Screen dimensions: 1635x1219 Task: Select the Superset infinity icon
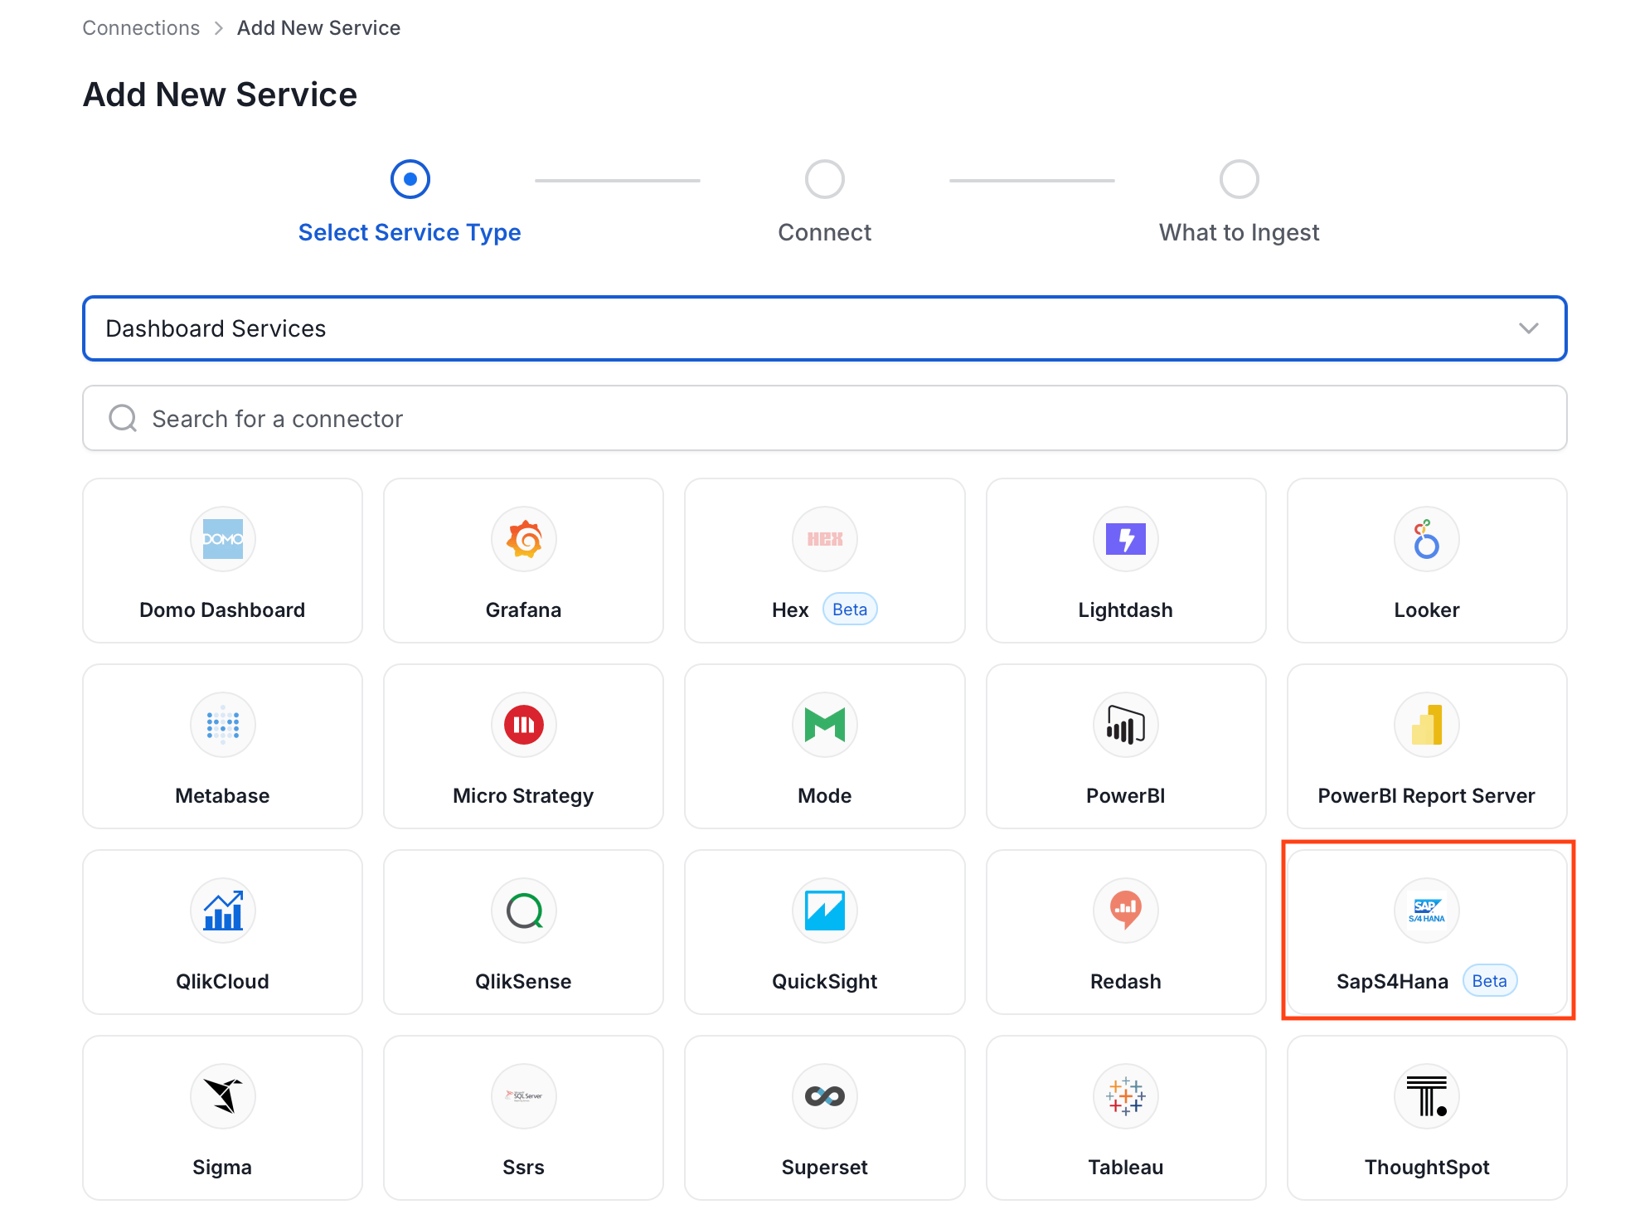pyautogui.click(x=824, y=1096)
